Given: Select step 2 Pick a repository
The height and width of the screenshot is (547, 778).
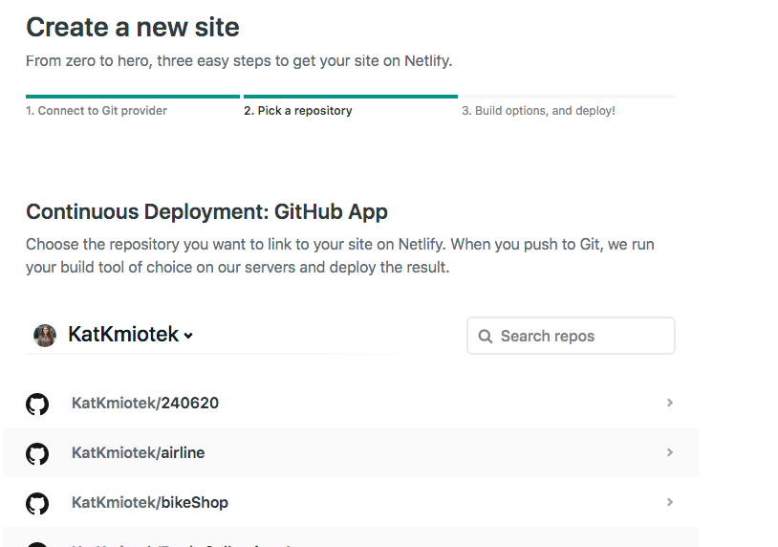Looking at the screenshot, I should [x=297, y=111].
